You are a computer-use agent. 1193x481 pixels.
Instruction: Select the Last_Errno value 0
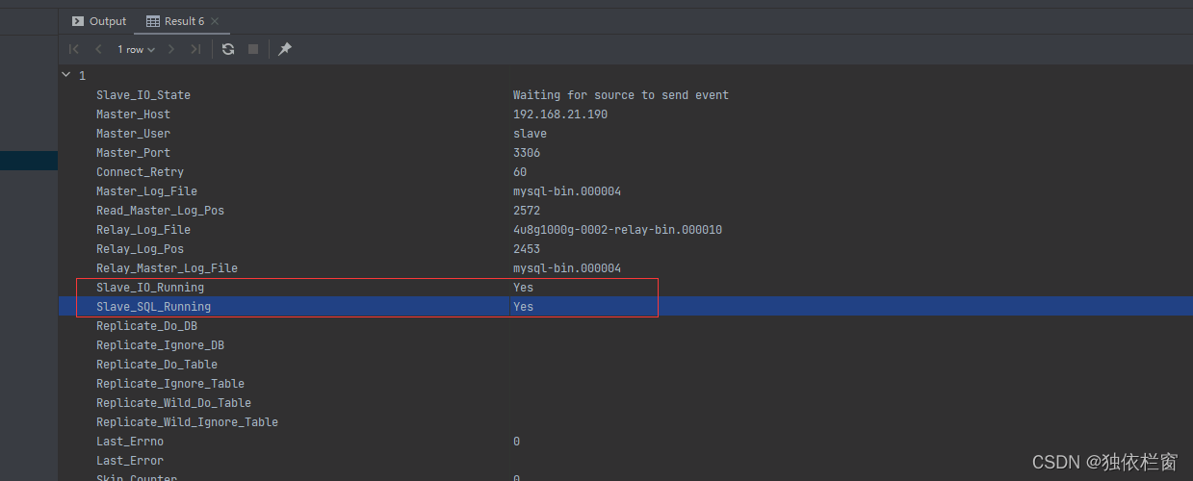point(517,442)
